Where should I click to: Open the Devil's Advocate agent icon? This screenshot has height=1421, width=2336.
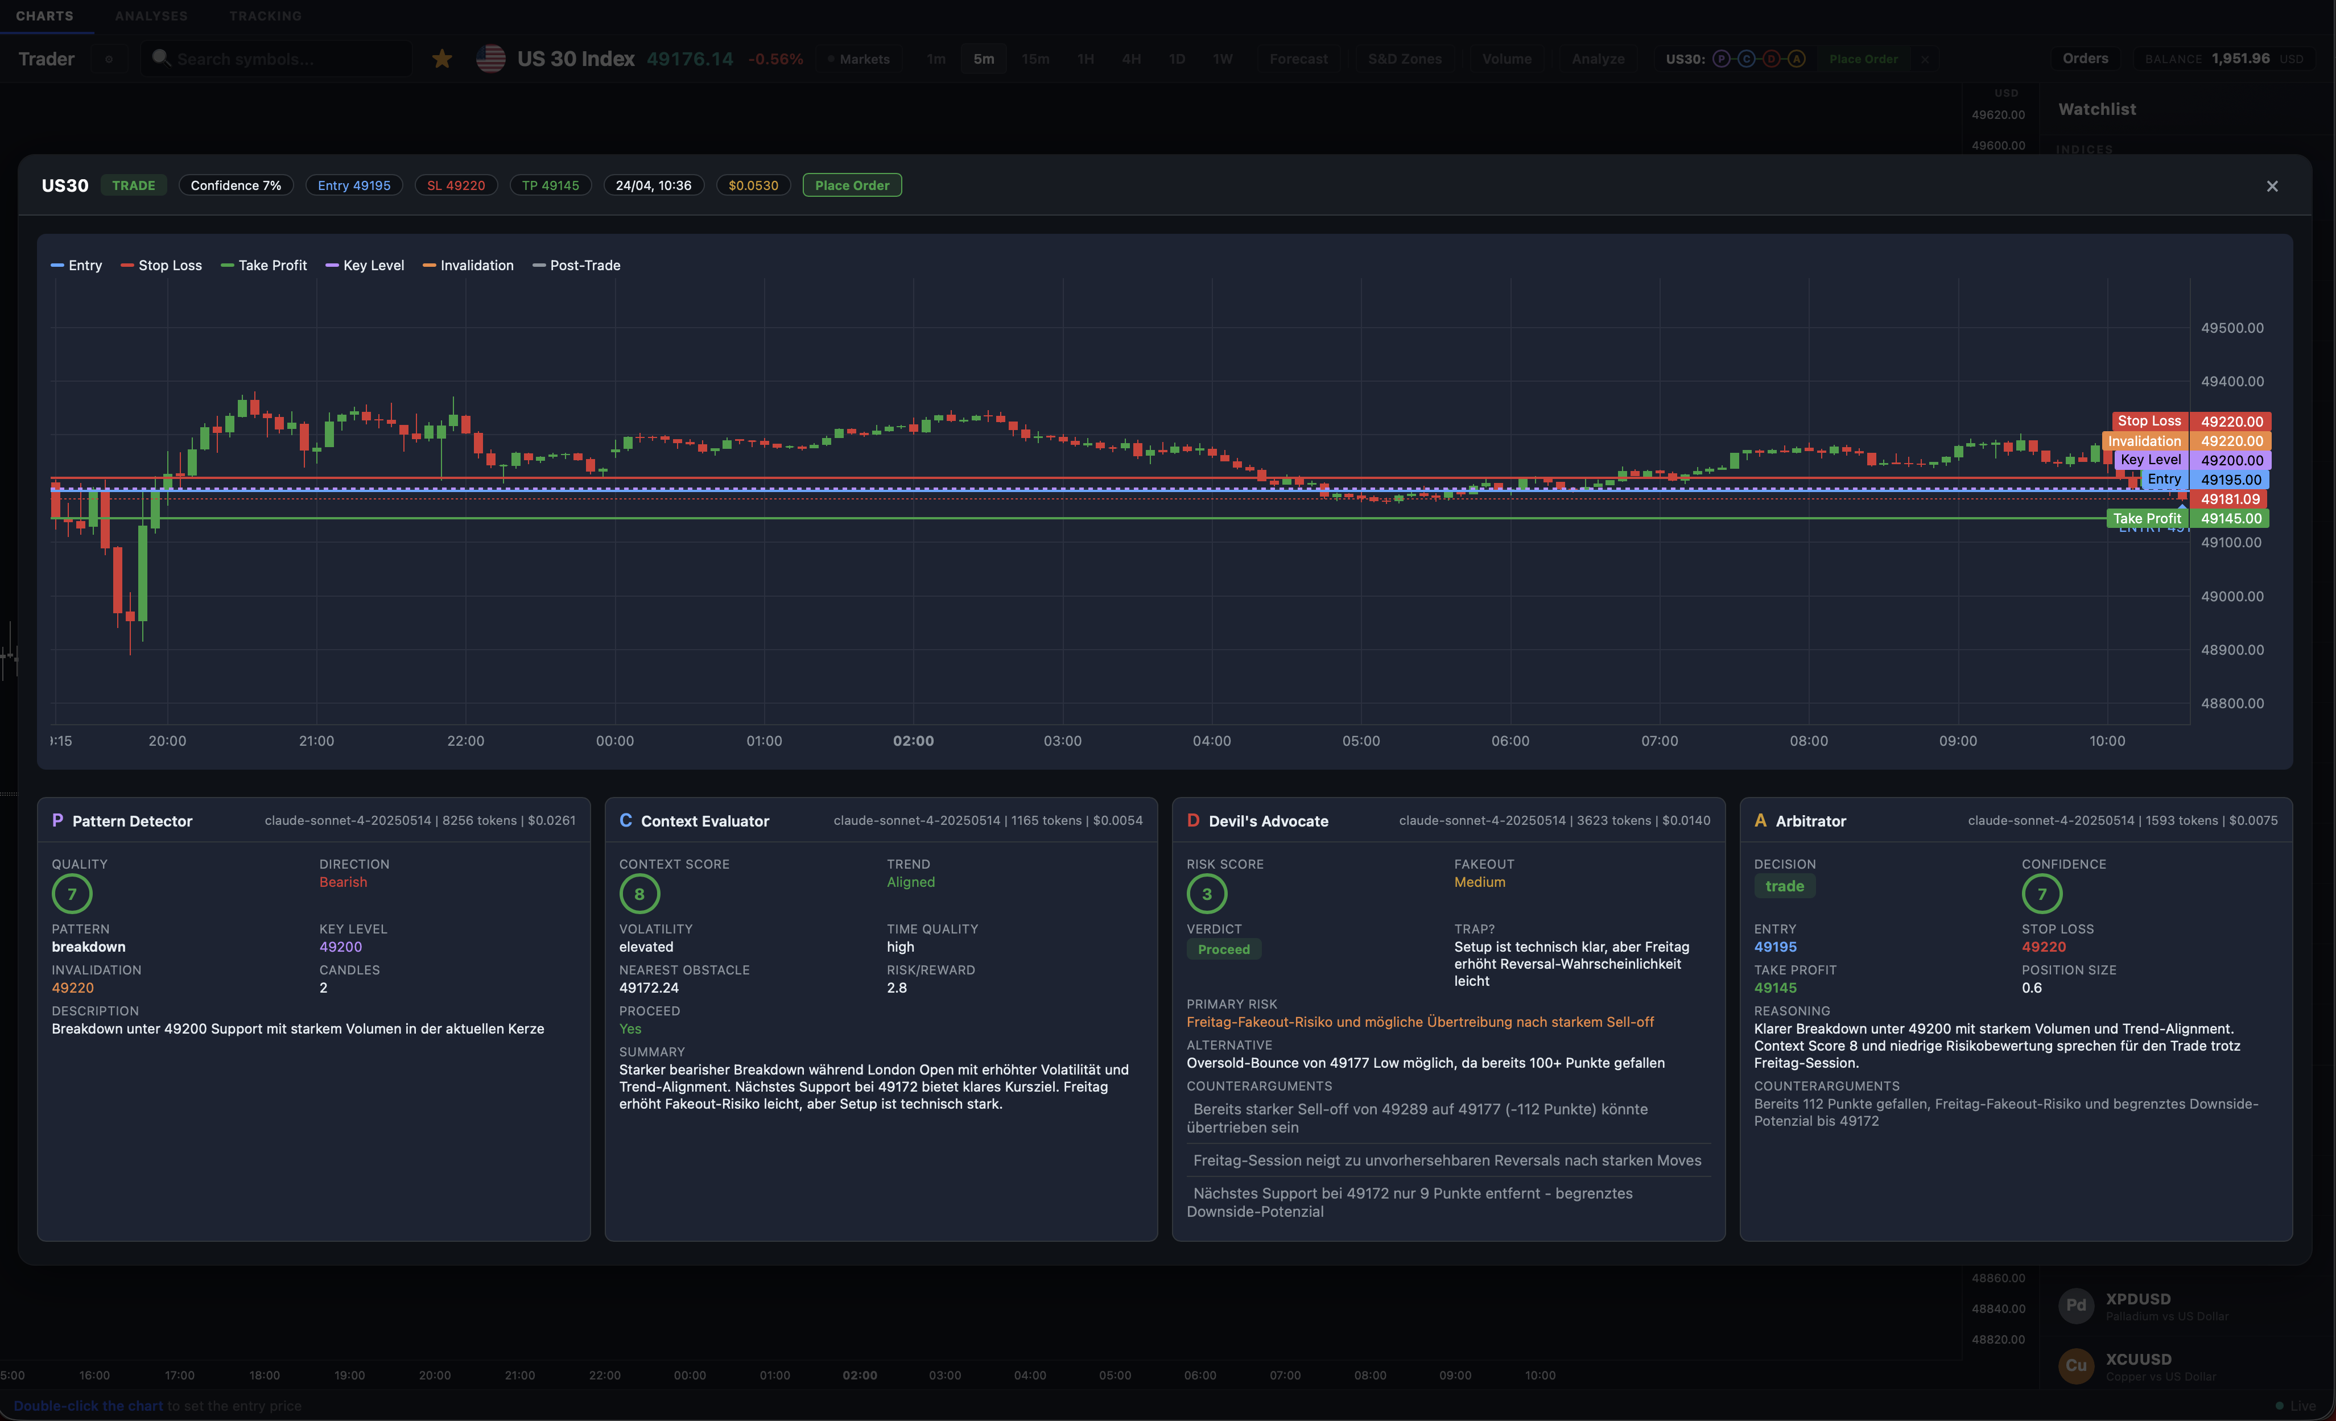click(x=1194, y=821)
